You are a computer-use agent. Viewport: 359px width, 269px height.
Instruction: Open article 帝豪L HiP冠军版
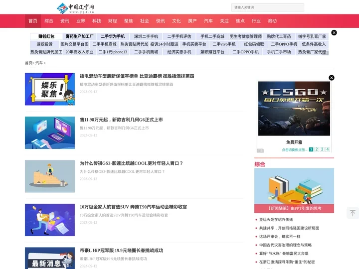tap(121, 251)
